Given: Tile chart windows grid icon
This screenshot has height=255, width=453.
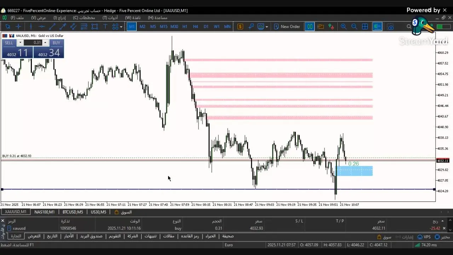Looking at the screenshot, I should [x=365, y=27].
